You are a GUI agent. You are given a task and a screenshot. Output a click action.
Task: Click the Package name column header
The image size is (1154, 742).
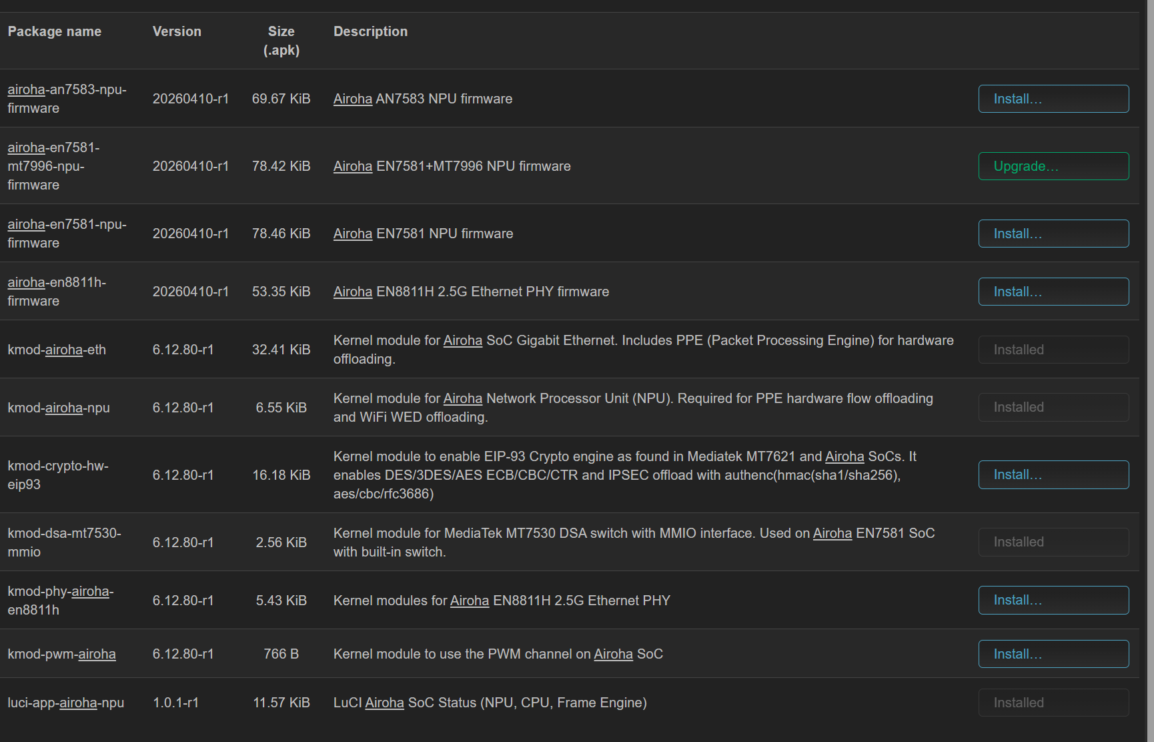coord(55,31)
